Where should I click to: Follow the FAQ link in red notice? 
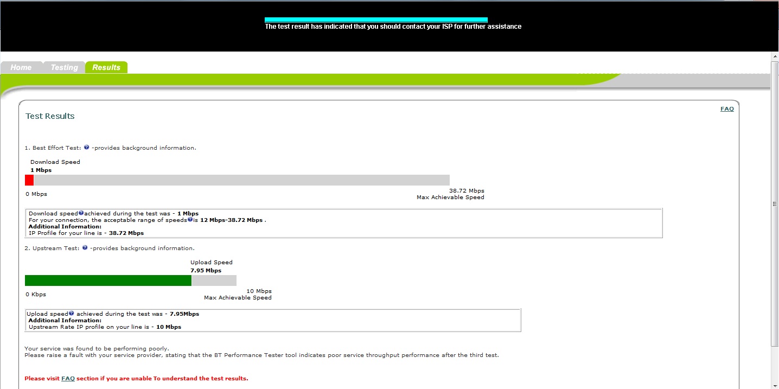[x=68, y=378]
